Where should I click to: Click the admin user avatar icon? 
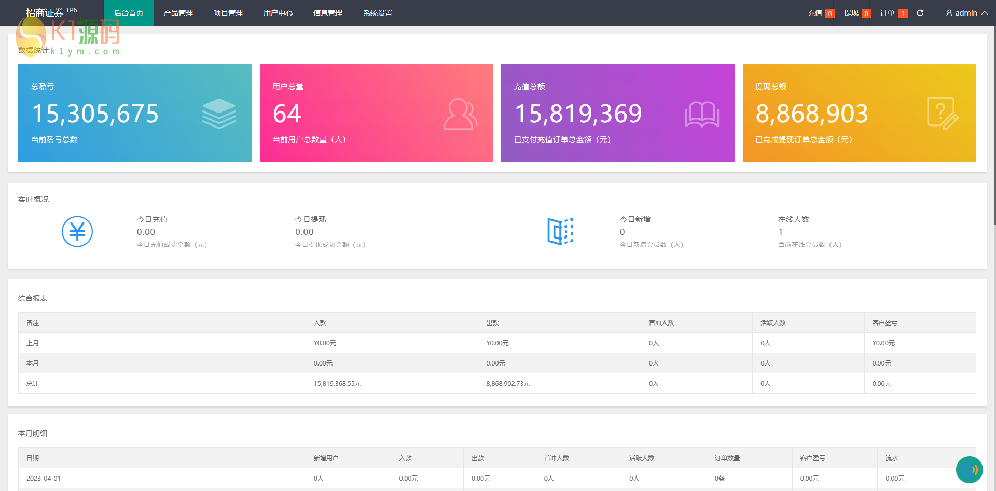[x=949, y=13]
